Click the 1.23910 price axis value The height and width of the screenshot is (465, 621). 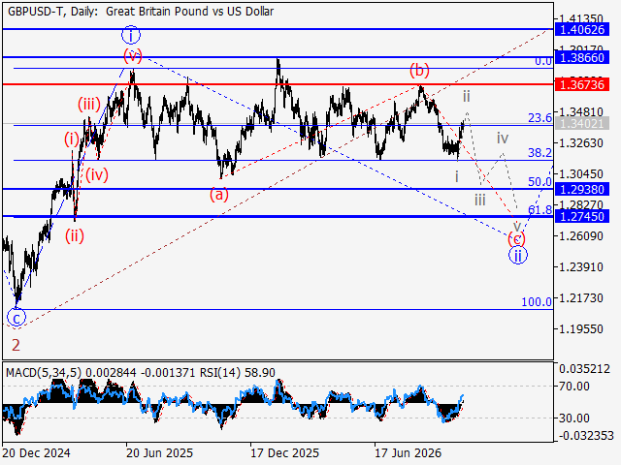(x=580, y=267)
